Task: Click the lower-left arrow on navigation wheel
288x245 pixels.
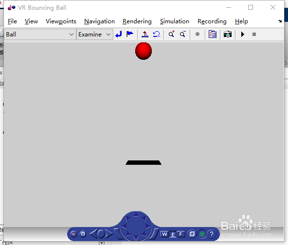Action: (x=128, y=234)
